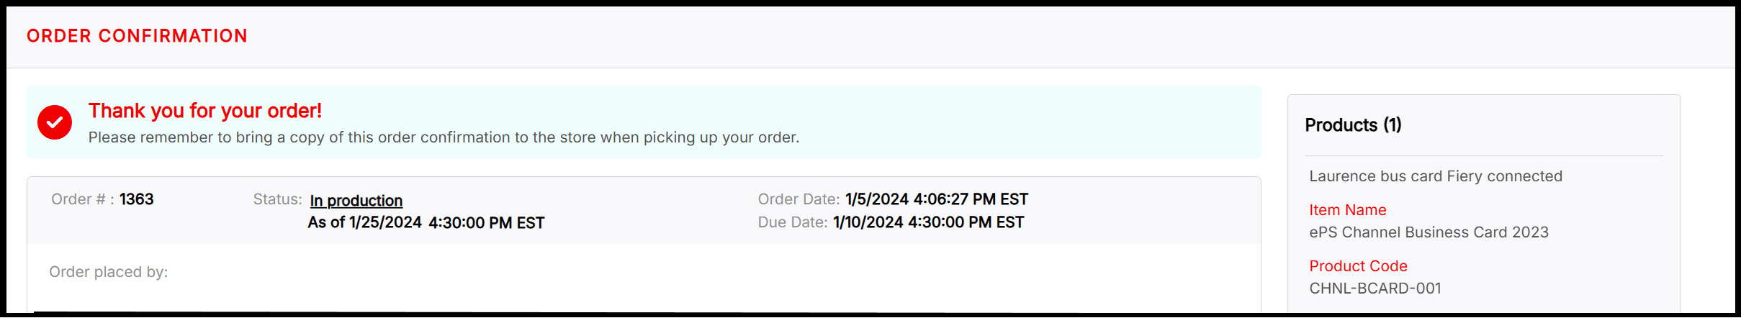
Task: Click the Item Name label
Action: 1347,210
